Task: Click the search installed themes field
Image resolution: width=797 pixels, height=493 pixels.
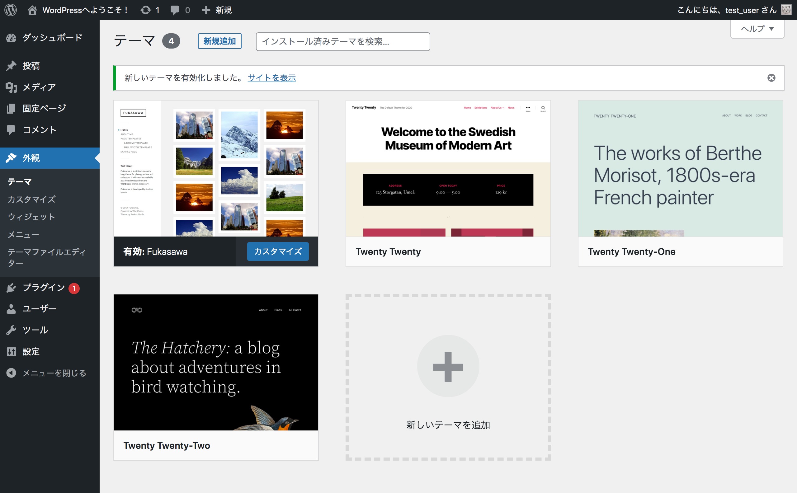Action: point(343,42)
